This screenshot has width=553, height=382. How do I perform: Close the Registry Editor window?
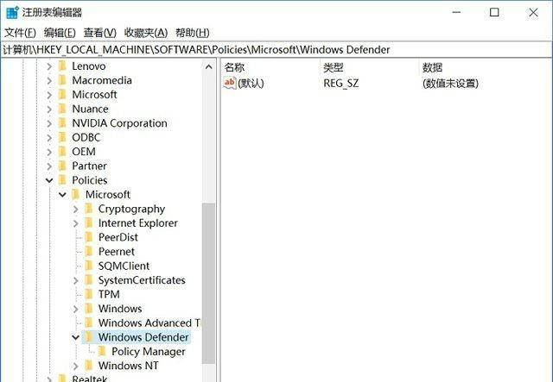[533, 12]
